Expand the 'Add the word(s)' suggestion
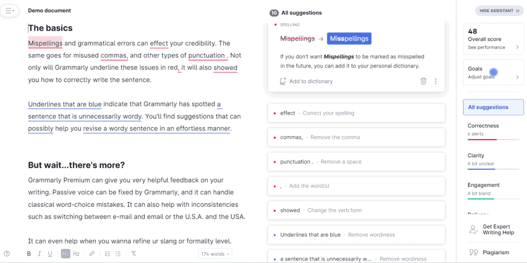The height and width of the screenshot is (263, 527). coord(356,186)
